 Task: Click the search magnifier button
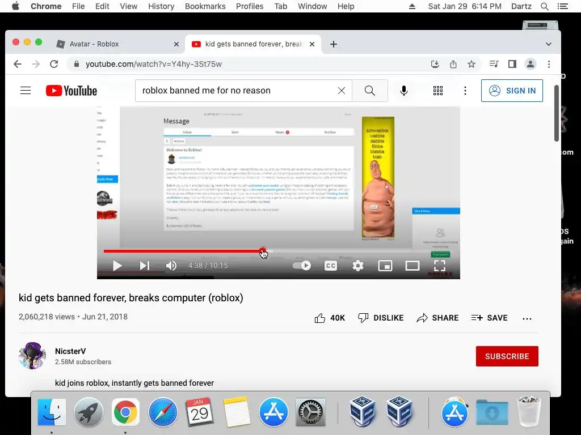370,91
